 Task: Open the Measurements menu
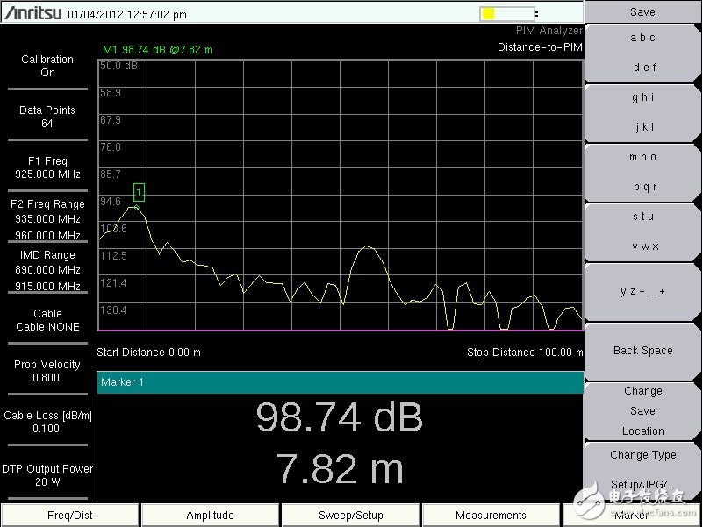491,516
